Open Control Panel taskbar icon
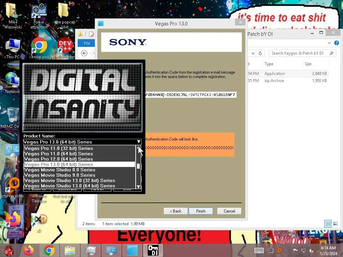 [111, 250]
